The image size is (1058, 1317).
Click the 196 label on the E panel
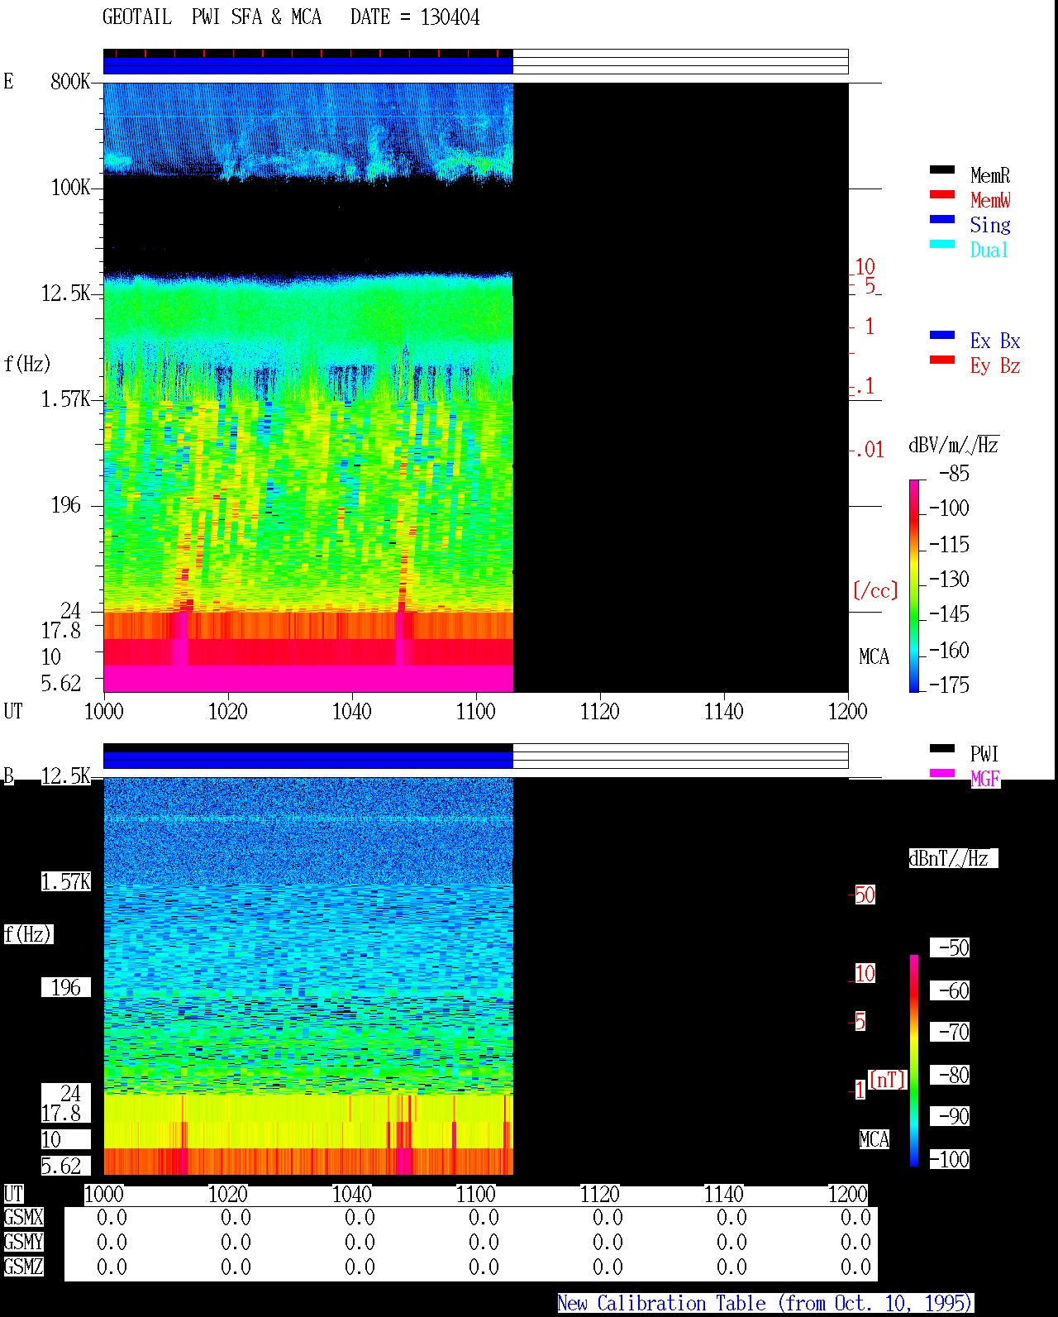pyautogui.click(x=65, y=505)
